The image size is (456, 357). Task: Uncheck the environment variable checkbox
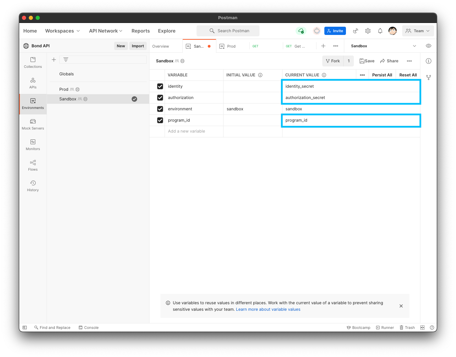pos(160,109)
